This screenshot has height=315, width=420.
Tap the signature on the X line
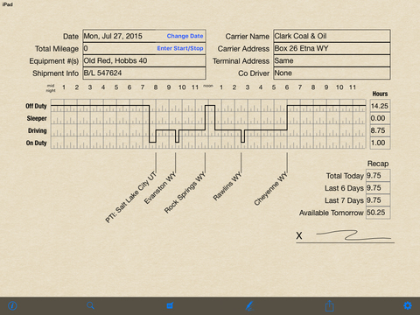(353, 235)
